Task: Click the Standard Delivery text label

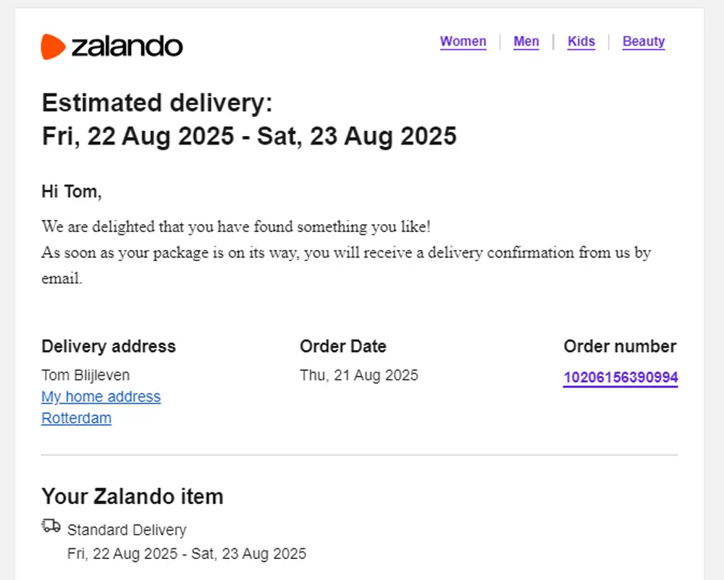Action: [127, 530]
